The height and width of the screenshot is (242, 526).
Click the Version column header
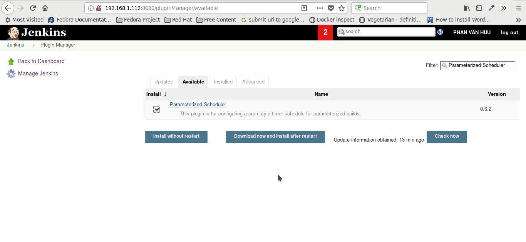pos(497,94)
